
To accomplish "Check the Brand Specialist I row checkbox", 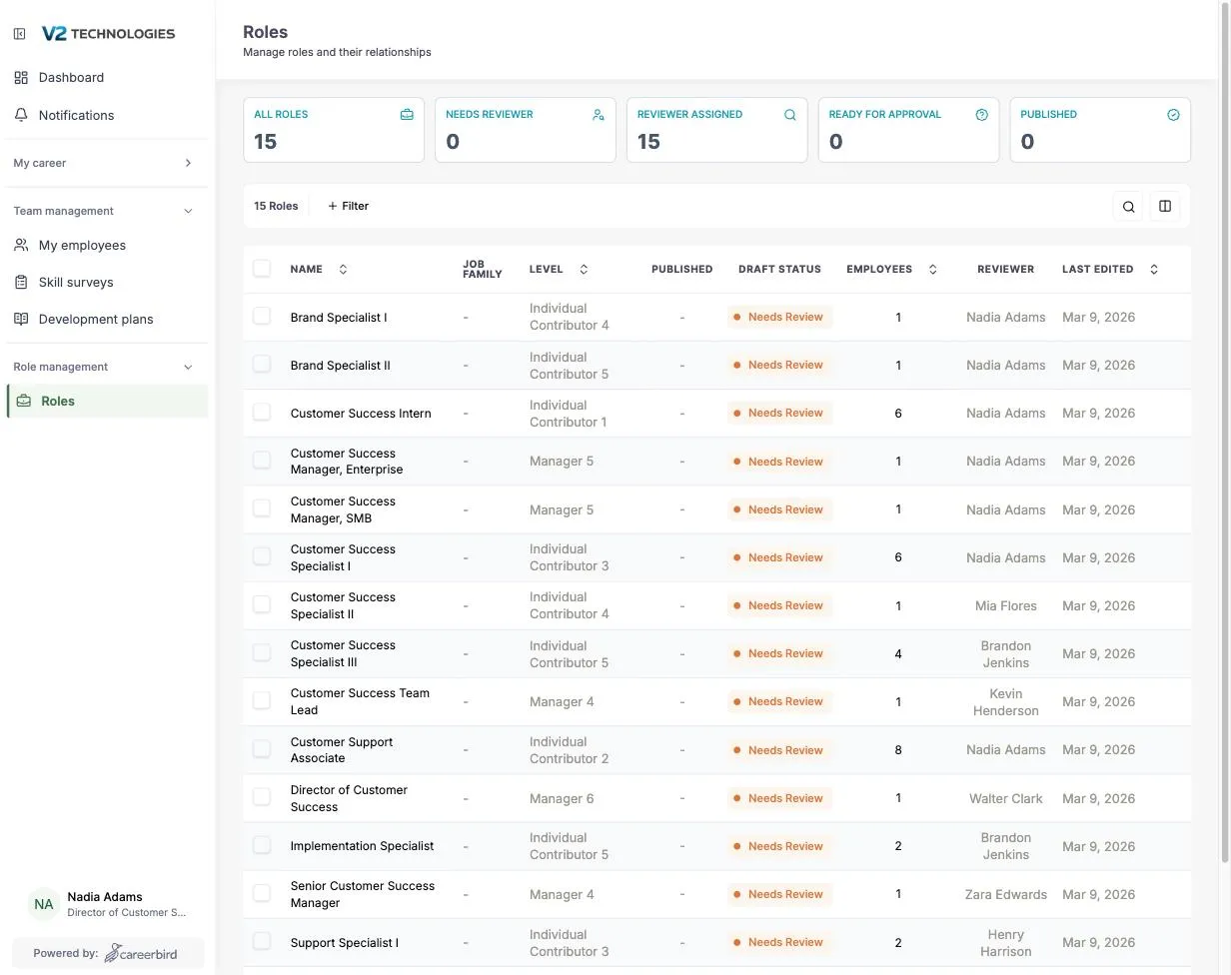I will pos(262,317).
